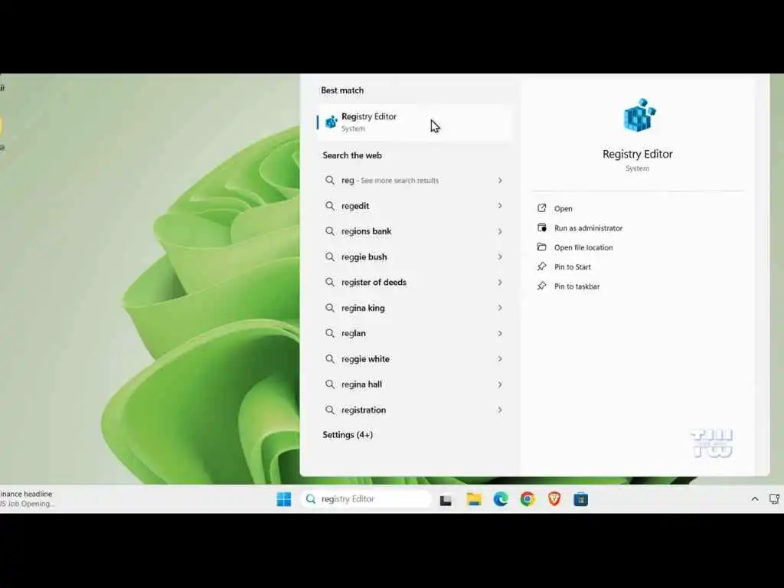
Task: Expand the reggie bush suggestion arrow
Action: 499,257
